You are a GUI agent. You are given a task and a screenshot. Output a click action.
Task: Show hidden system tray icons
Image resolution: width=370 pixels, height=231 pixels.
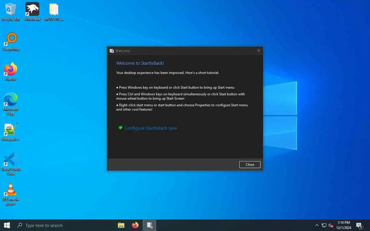point(317,225)
